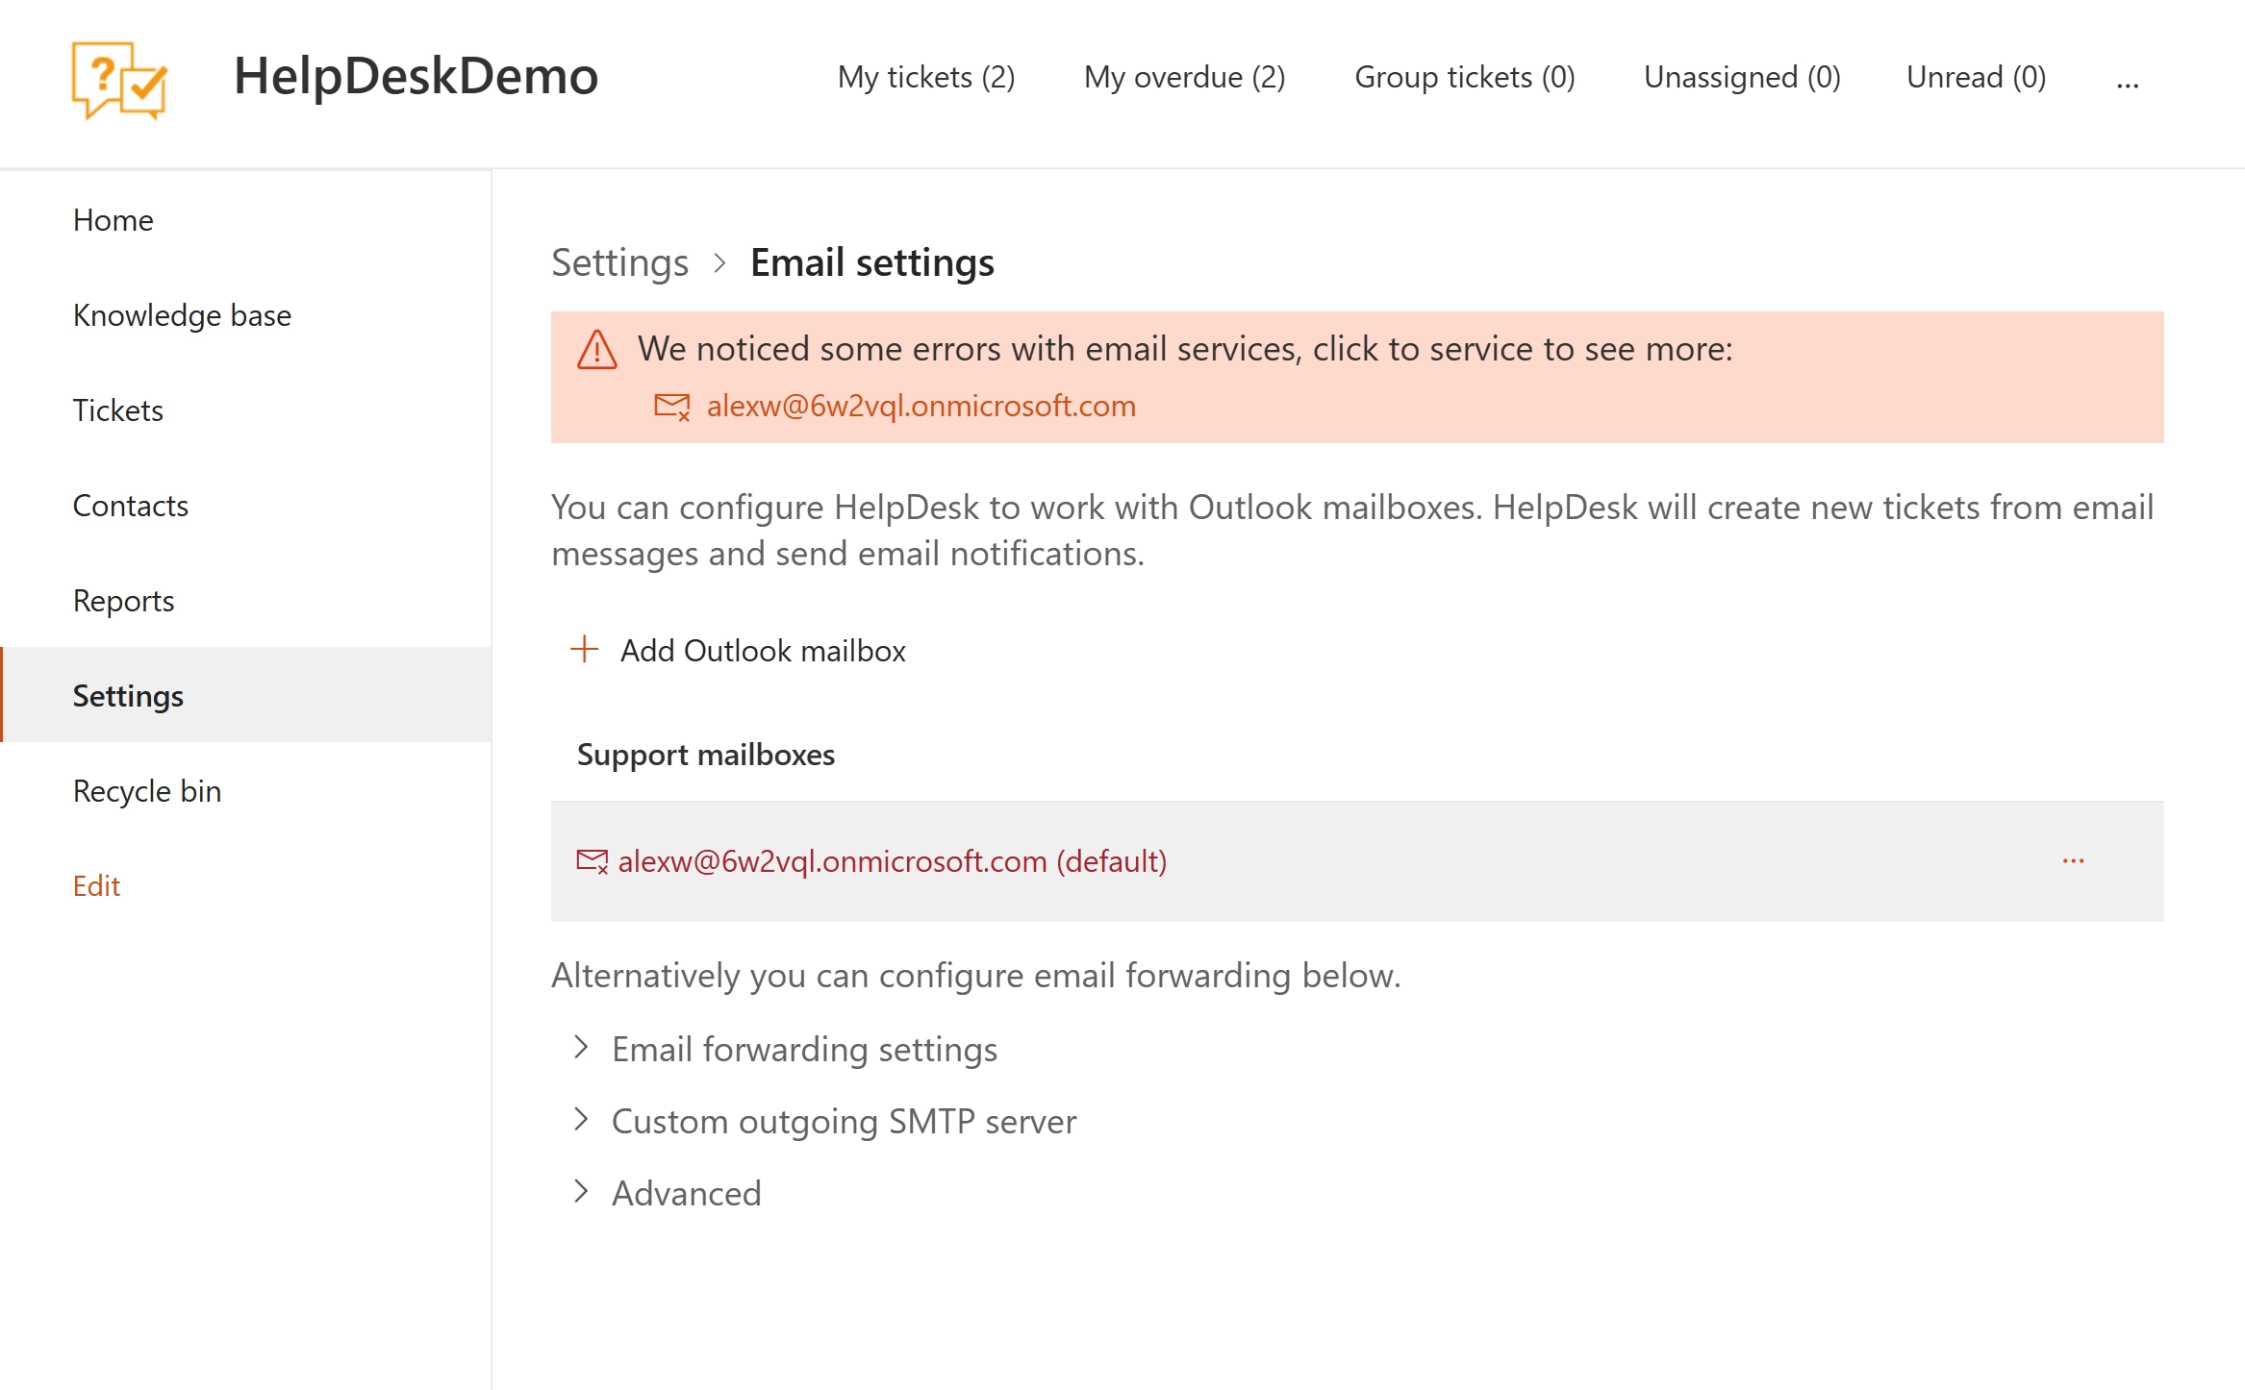Open more options for default support mailbox
Viewport: 2245px width, 1390px height.
point(2073,861)
